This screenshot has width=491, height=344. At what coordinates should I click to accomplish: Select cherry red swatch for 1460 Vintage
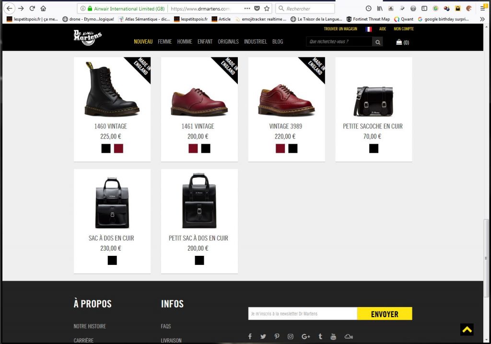click(x=118, y=149)
